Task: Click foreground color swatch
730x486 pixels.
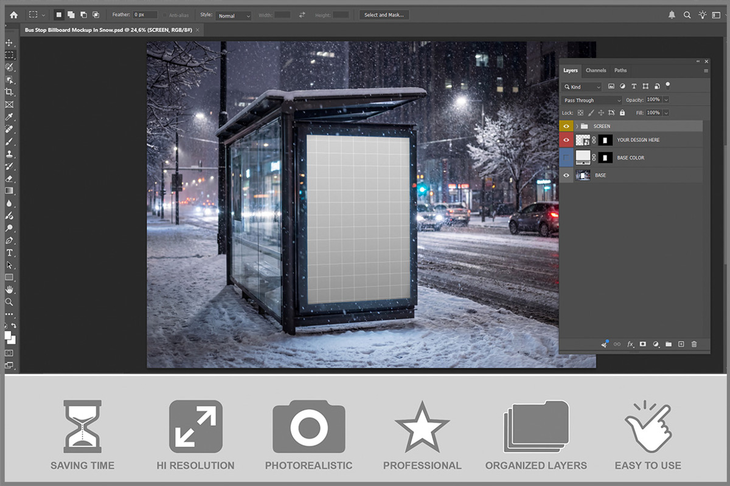Action: point(8,335)
